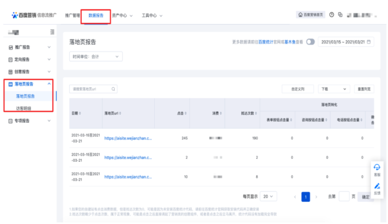Viewport: 388px width, 224px height.
Task: Sort by 点击 column
Action: click(x=186, y=113)
